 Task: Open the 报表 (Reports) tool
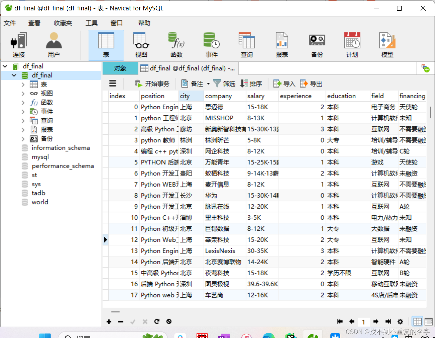pyautogui.click(x=282, y=44)
